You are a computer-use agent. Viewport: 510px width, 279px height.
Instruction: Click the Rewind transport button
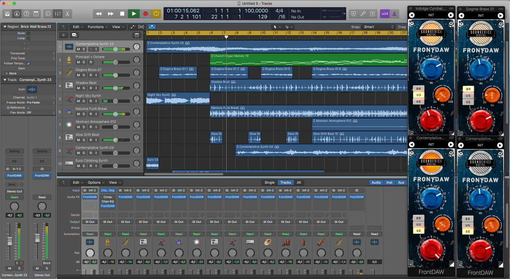(99, 13)
